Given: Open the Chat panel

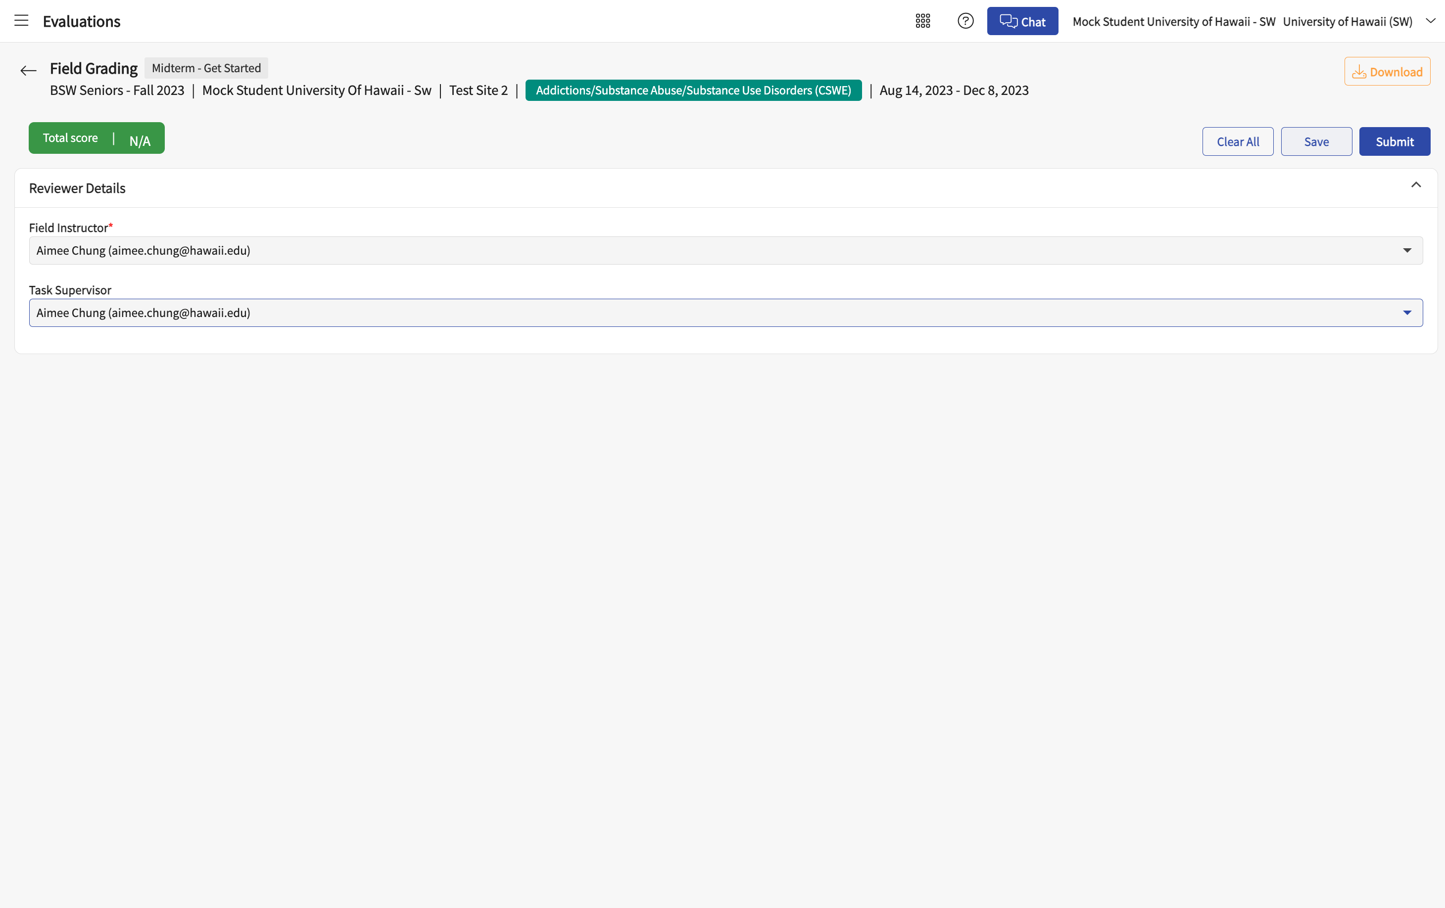Looking at the screenshot, I should click(x=1022, y=22).
